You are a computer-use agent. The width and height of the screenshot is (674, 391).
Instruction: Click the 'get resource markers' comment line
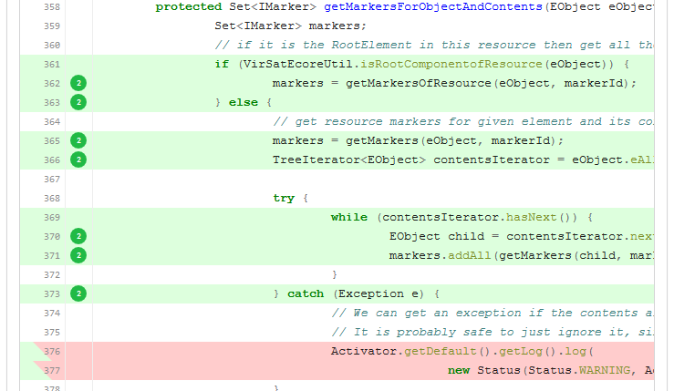pyautogui.click(x=463, y=121)
